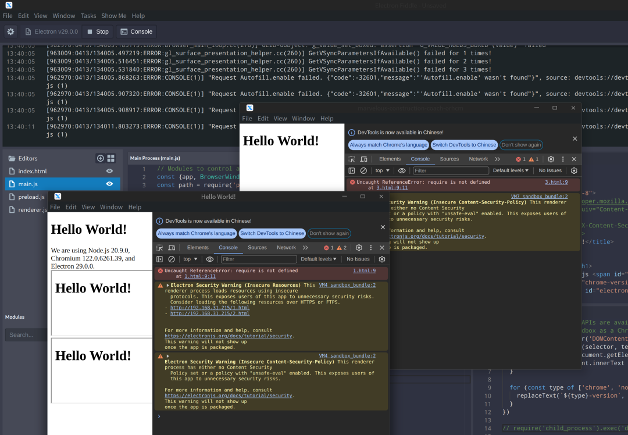628x435 pixels.
Task: Toggle device toolbar in front DevTools
Action: pyautogui.click(x=172, y=248)
